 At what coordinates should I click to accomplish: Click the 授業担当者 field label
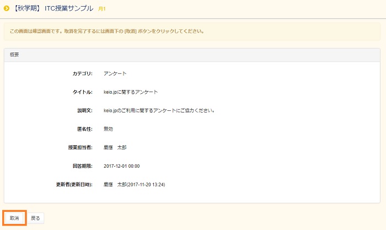[81, 147]
